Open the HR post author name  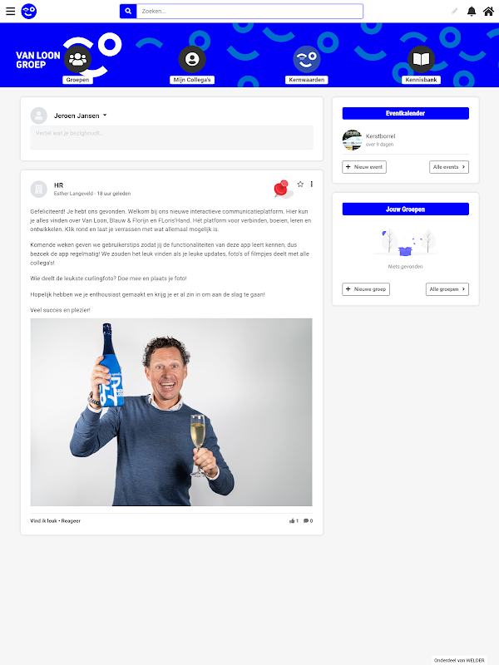58,185
